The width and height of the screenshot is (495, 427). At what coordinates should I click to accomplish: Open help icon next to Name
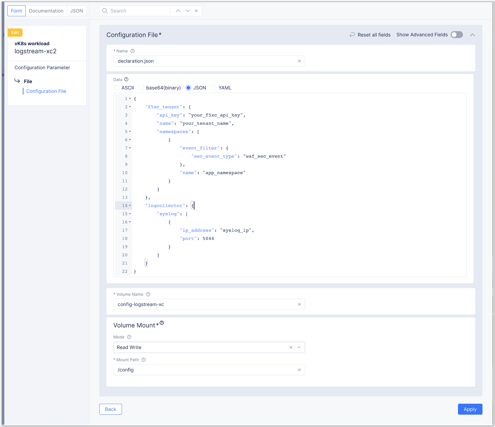132,51
